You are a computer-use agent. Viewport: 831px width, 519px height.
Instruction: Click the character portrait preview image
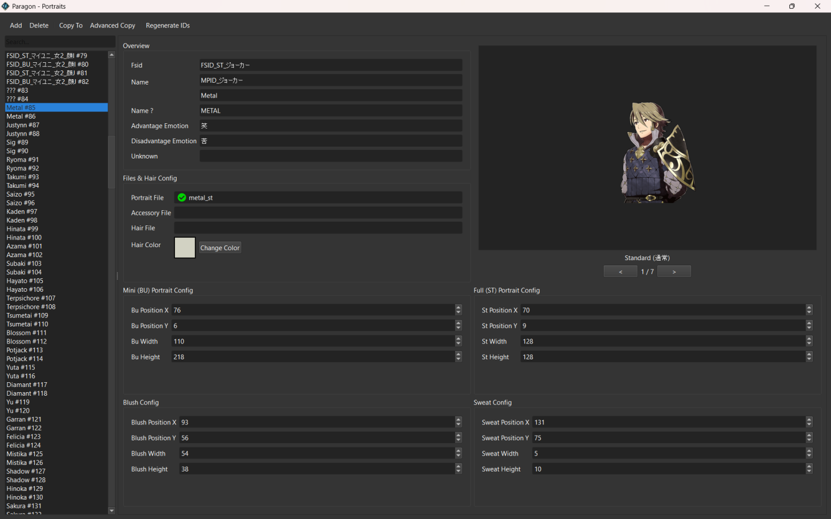click(x=656, y=154)
